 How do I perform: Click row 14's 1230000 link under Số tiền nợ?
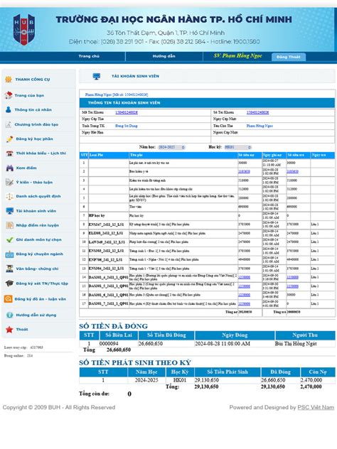coord(244,277)
